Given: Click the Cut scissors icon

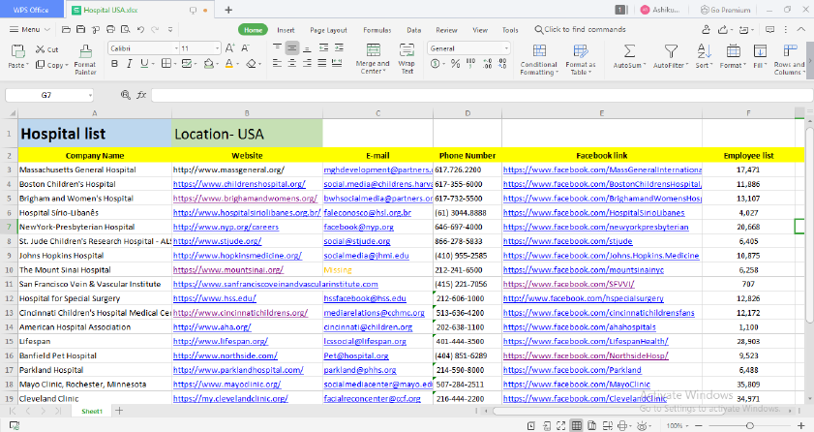Looking at the screenshot, I should [41, 48].
